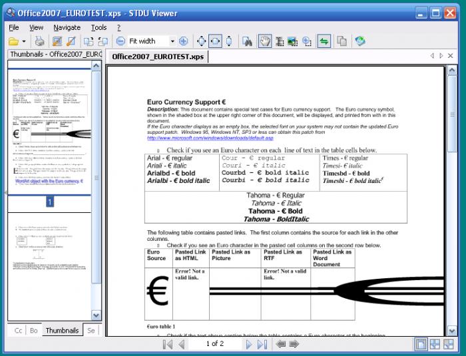The image size is (466, 356).
Task: Switch to single page layout view
Action: (421, 344)
